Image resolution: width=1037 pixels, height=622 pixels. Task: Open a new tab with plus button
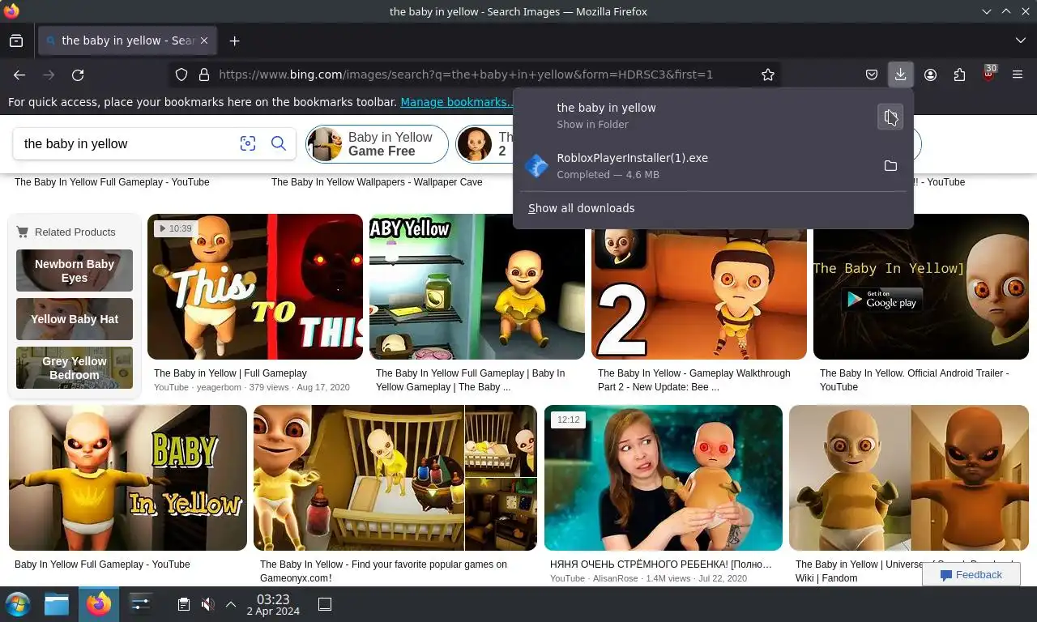(234, 40)
